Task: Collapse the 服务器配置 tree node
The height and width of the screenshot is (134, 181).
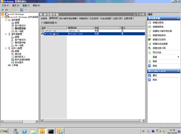Action: 6,34
